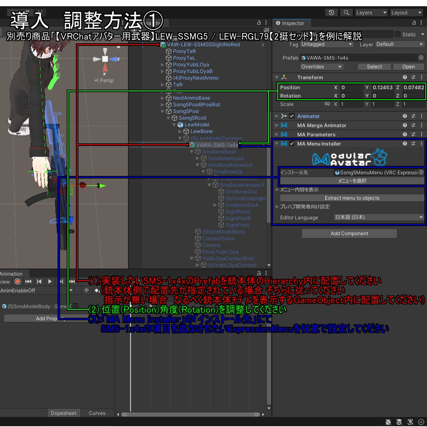
Task: Expand the Animator component
Action: [x=277, y=116]
